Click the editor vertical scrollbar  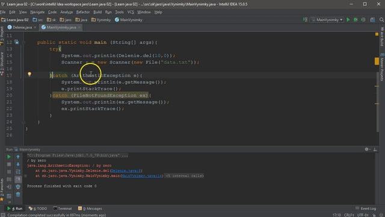click(x=378, y=102)
